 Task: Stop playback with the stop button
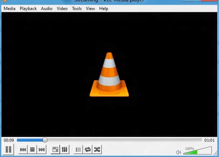point(32,149)
